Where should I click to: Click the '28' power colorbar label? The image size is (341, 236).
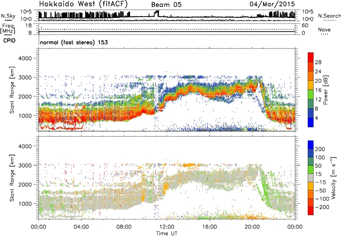pyautogui.click(x=318, y=62)
